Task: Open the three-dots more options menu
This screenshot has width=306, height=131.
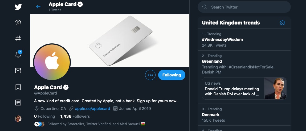Action: coord(150,75)
